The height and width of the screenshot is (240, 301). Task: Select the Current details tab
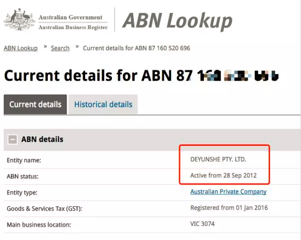[x=35, y=104]
